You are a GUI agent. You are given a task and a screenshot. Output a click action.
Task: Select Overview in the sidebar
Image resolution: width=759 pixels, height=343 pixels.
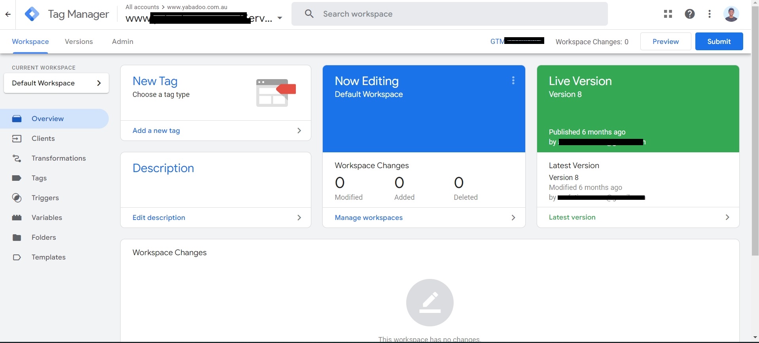[x=54, y=119]
